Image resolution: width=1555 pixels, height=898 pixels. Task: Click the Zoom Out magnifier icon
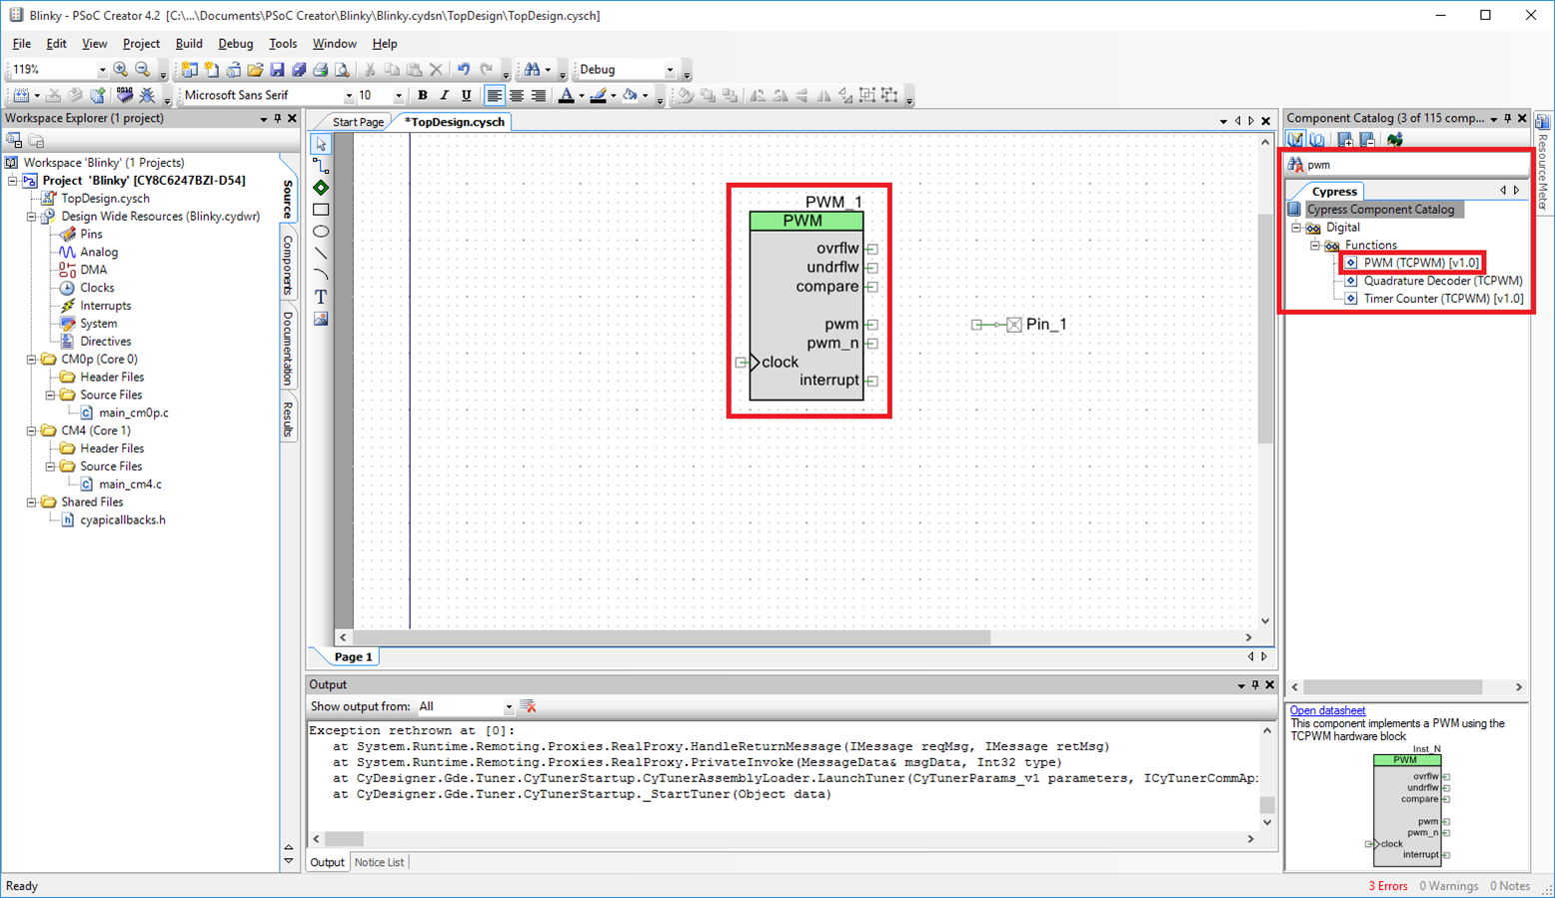(143, 70)
